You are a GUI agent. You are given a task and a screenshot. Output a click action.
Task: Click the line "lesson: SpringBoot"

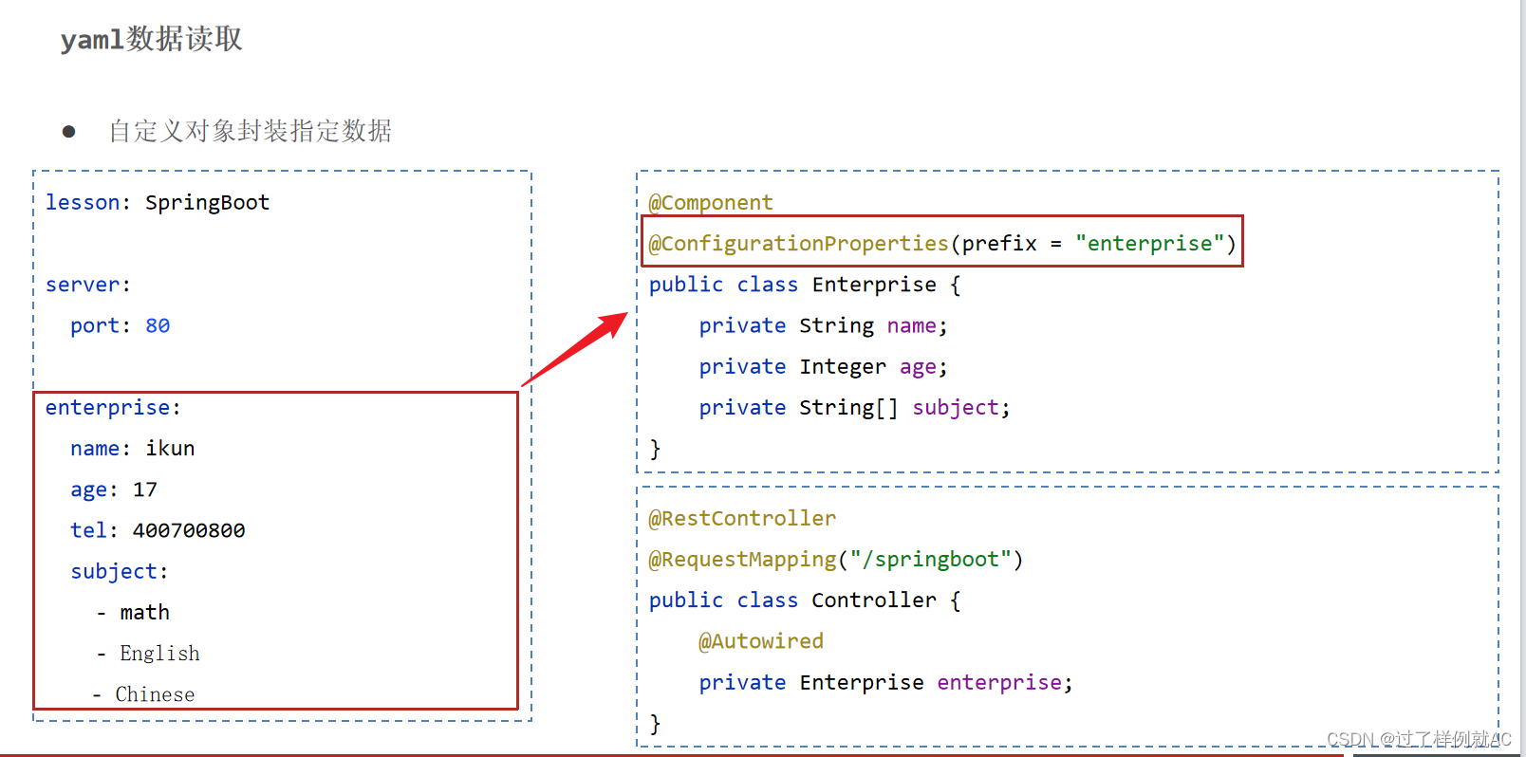(158, 203)
